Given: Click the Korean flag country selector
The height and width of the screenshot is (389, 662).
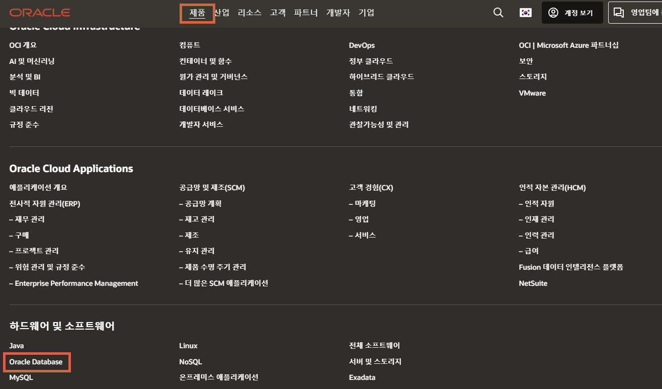Looking at the screenshot, I should coord(526,13).
